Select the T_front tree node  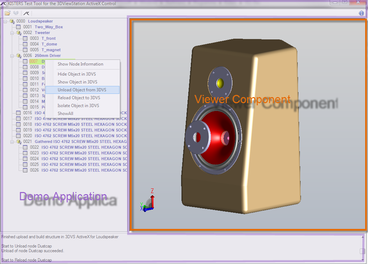pyautogui.click(x=43, y=38)
